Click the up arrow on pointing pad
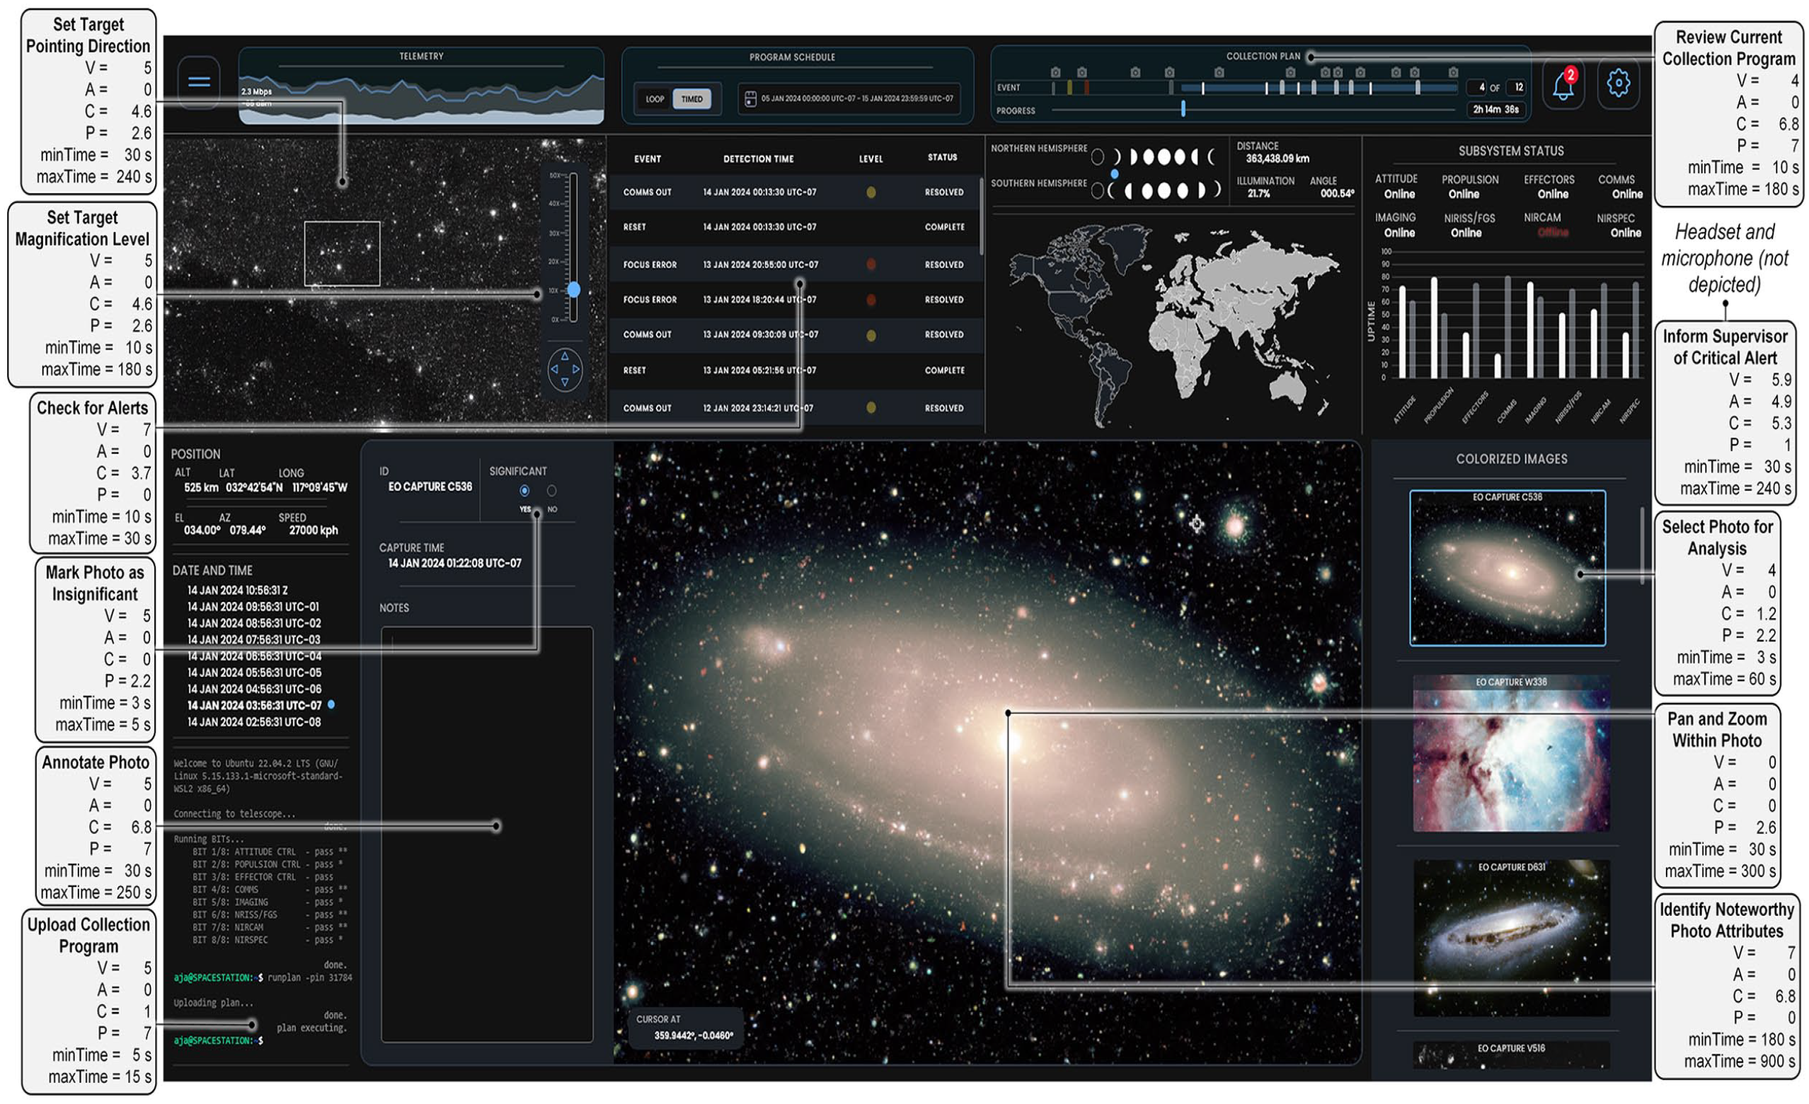This screenshot has height=1104, width=1809. pos(565,355)
